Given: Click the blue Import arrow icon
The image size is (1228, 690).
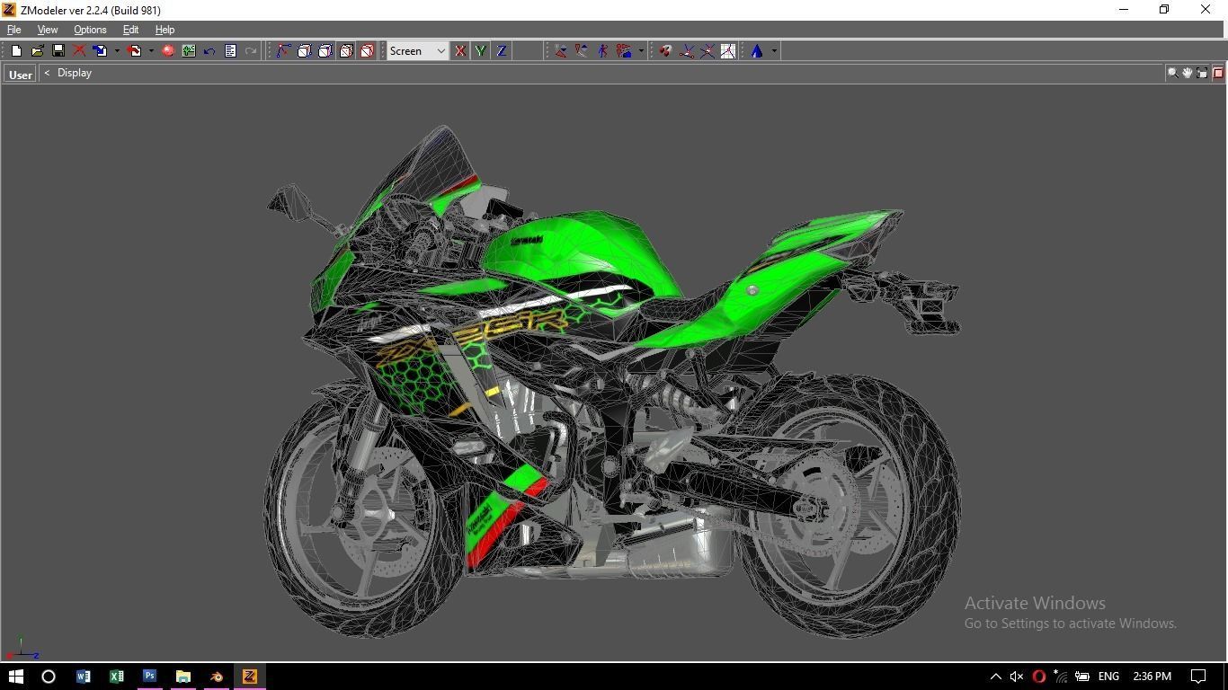Looking at the screenshot, I should [100, 51].
